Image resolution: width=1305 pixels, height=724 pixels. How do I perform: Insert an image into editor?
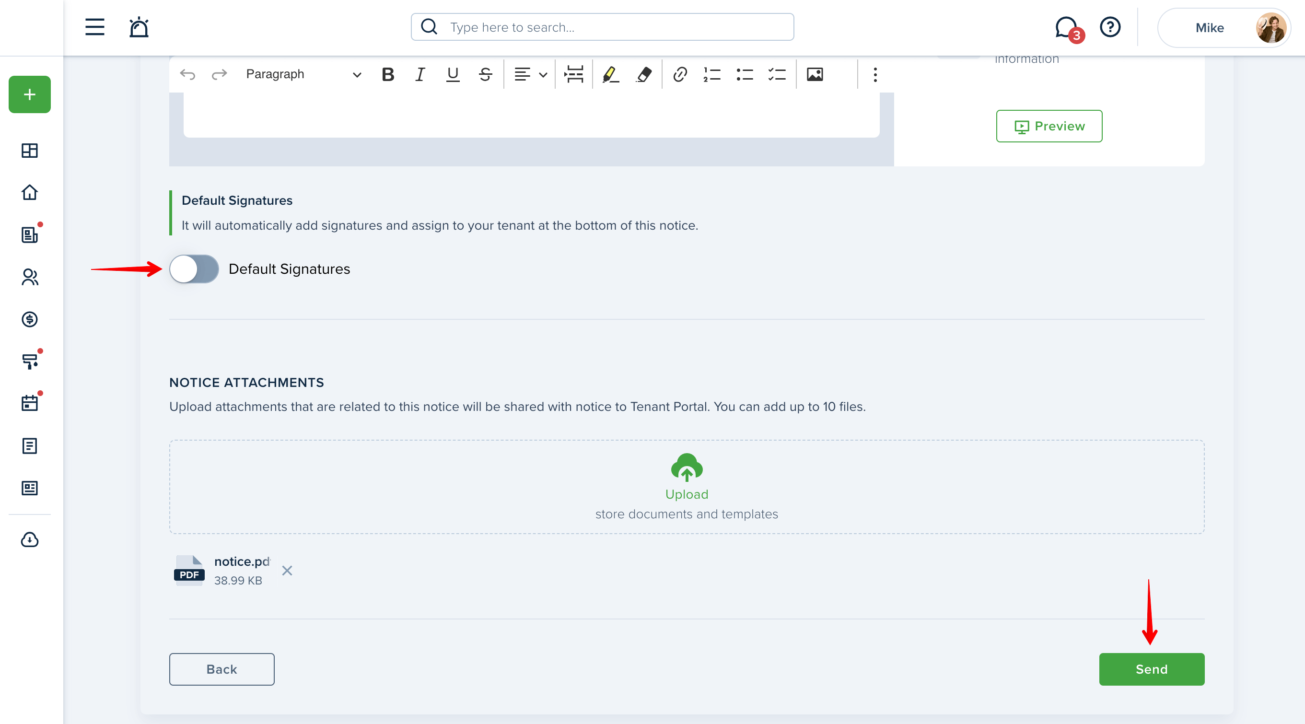pos(815,74)
